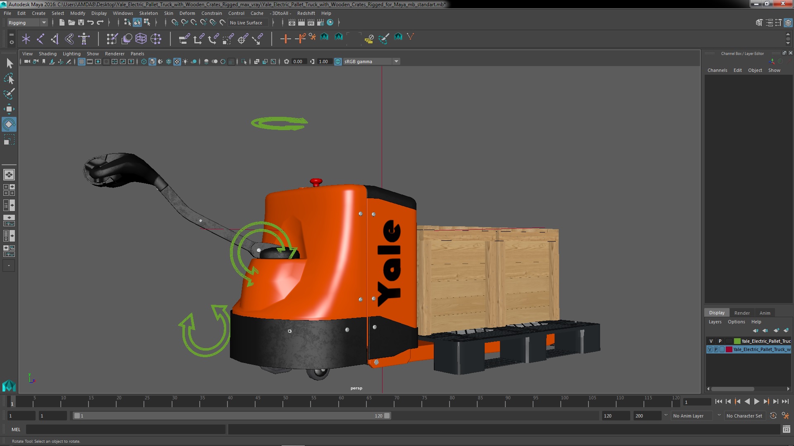This screenshot has height=446, width=794.
Task: Toggle use all lights in viewport
Action: click(x=185, y=62)
